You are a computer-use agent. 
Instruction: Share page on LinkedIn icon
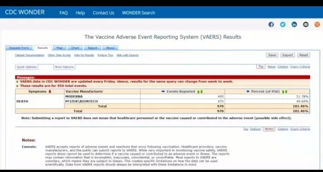click(x=294, y=25)
